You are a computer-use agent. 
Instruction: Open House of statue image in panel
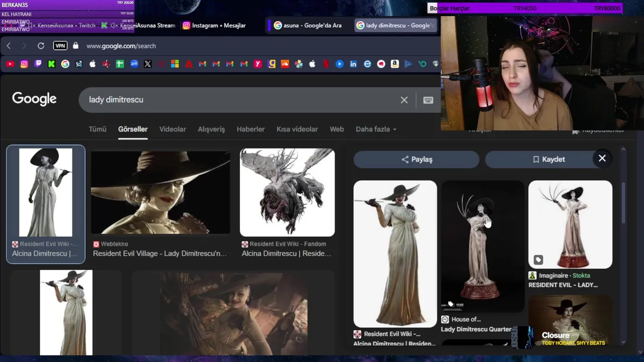482,246
